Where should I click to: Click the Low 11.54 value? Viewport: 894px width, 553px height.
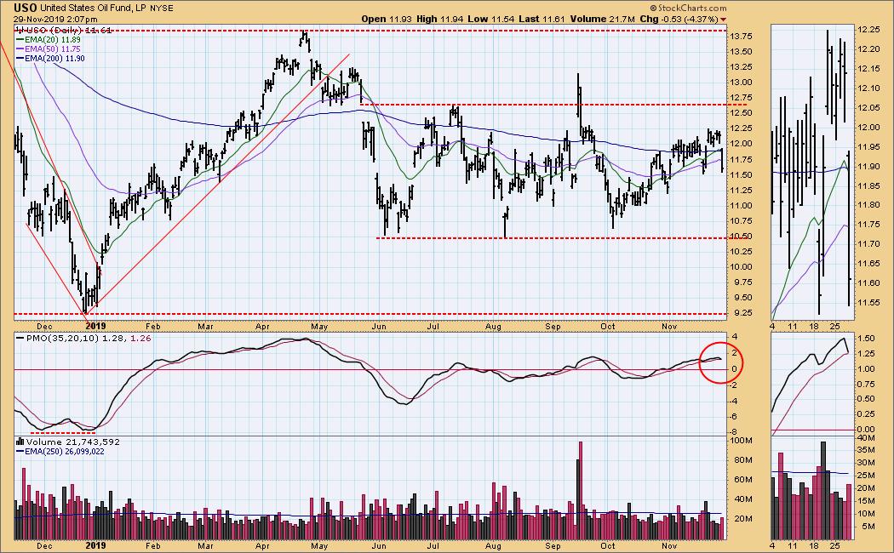click(x=491, y=19)
